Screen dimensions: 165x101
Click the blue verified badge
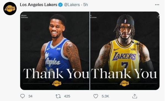(x=61, y=5)
